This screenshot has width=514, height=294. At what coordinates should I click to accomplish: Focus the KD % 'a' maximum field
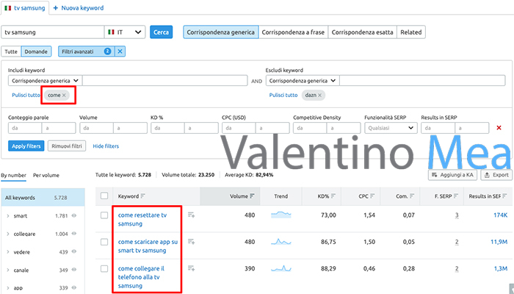click(201, 128)
